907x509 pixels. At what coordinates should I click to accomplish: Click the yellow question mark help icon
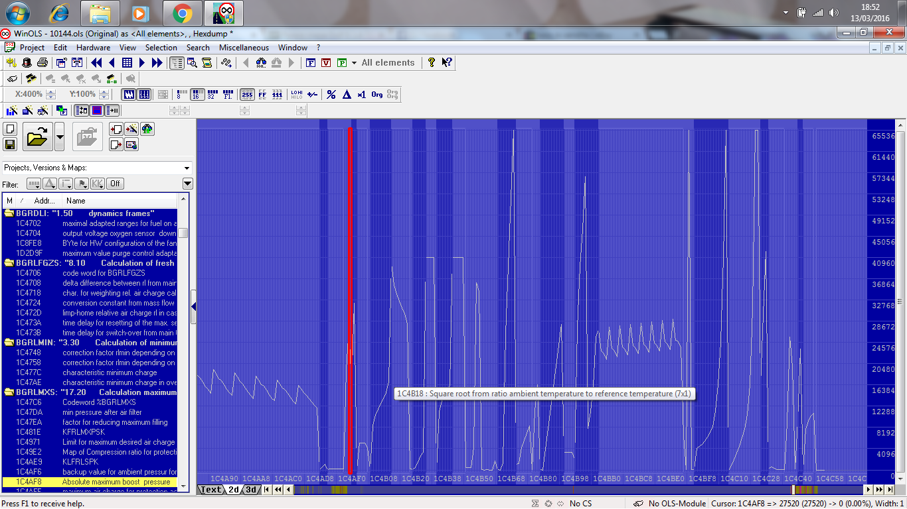(x=432, y=62)
